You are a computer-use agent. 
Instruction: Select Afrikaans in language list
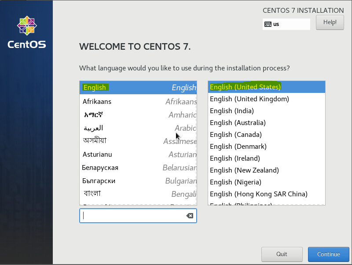[138, 102]
